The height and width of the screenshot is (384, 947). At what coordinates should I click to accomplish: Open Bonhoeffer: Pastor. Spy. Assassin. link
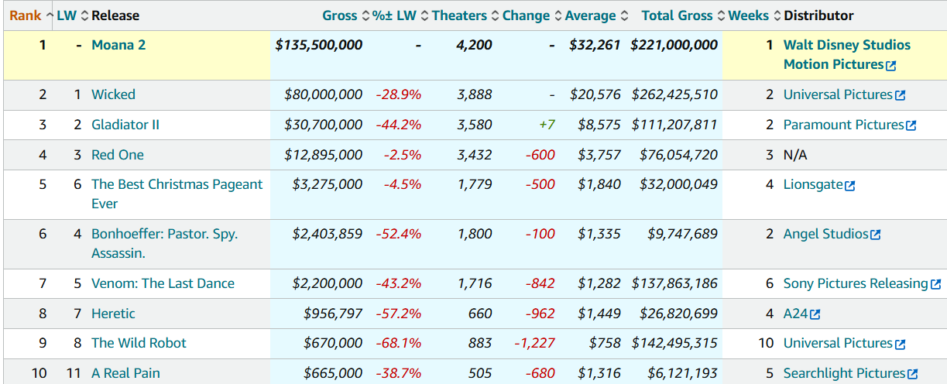(x=164, y=234)
